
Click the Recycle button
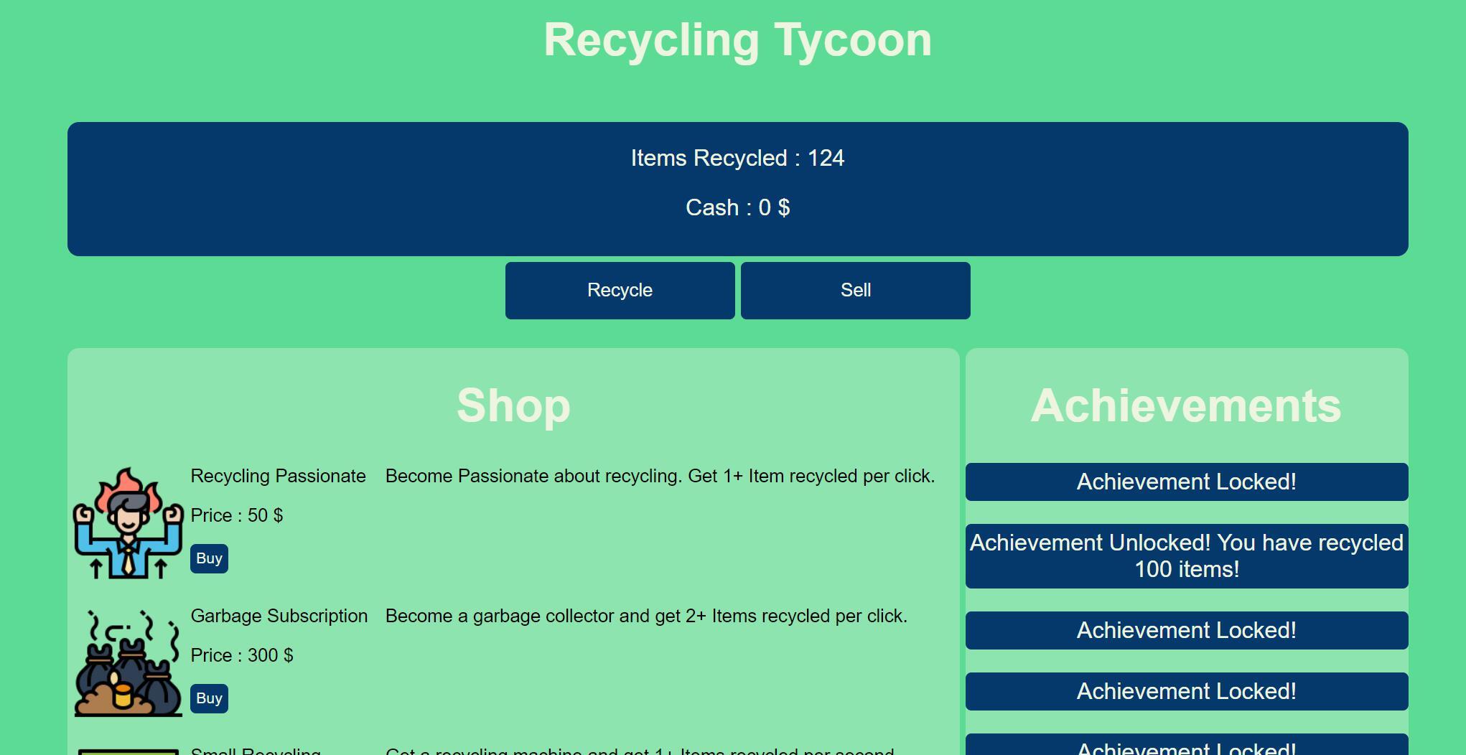[620, 291]
